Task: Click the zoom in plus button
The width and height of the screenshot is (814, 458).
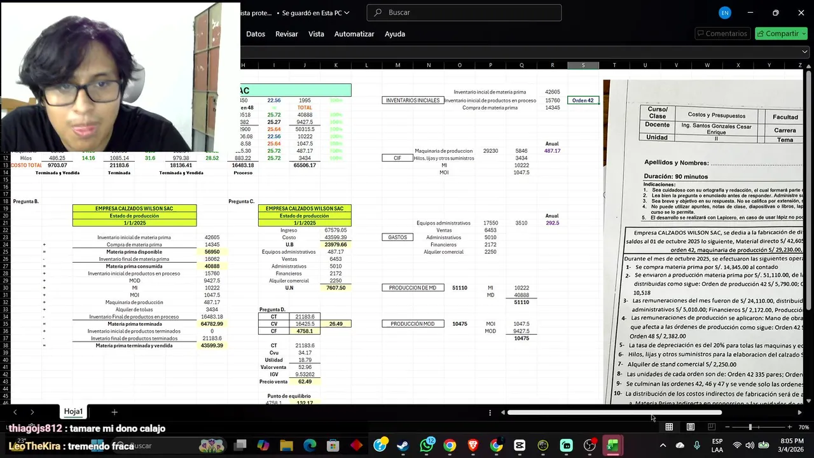Action: pyautogui.click(x=789, y=427)
